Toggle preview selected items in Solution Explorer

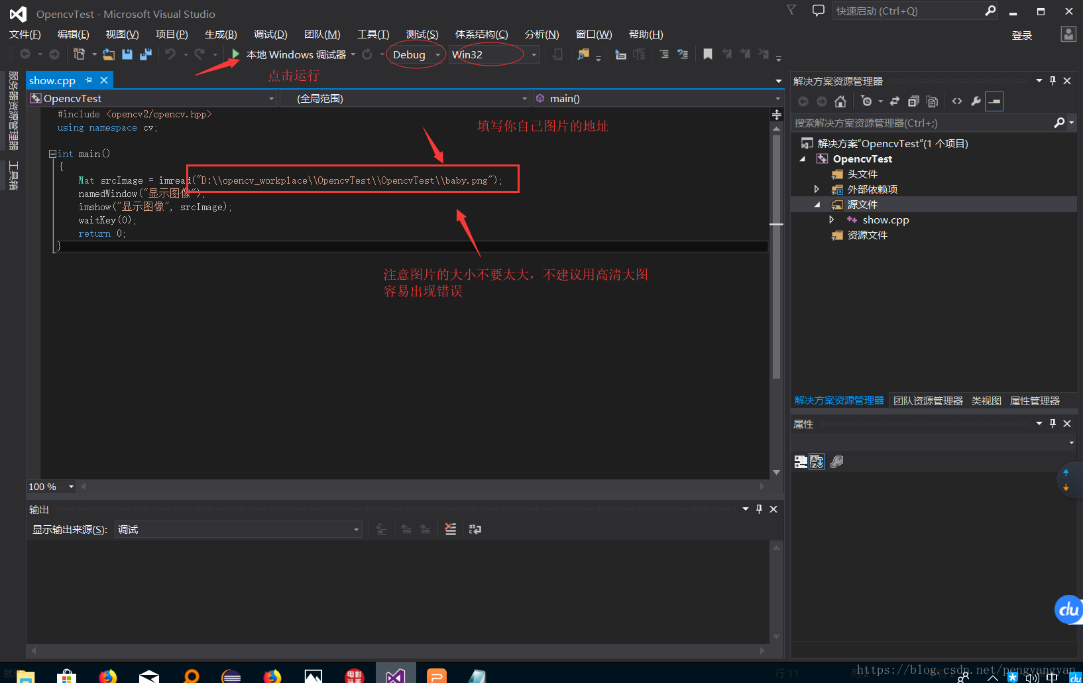click(x=994, y=101)
